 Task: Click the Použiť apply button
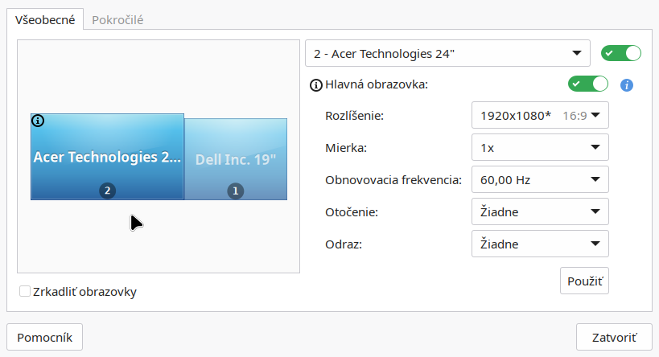point(585,281)
